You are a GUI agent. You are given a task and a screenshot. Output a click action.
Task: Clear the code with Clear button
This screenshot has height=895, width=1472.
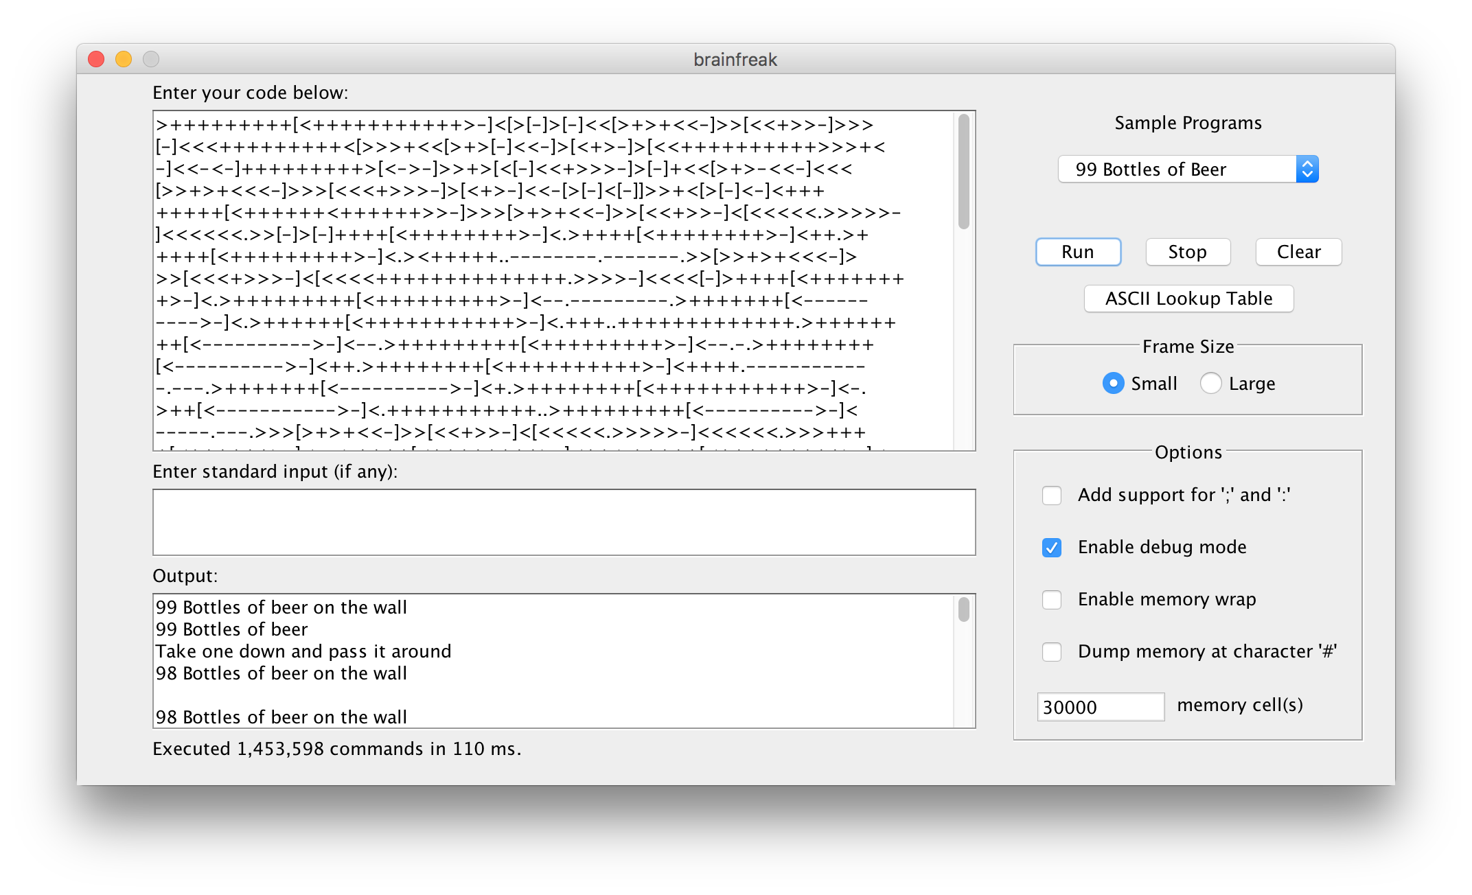coord(1298,252)
